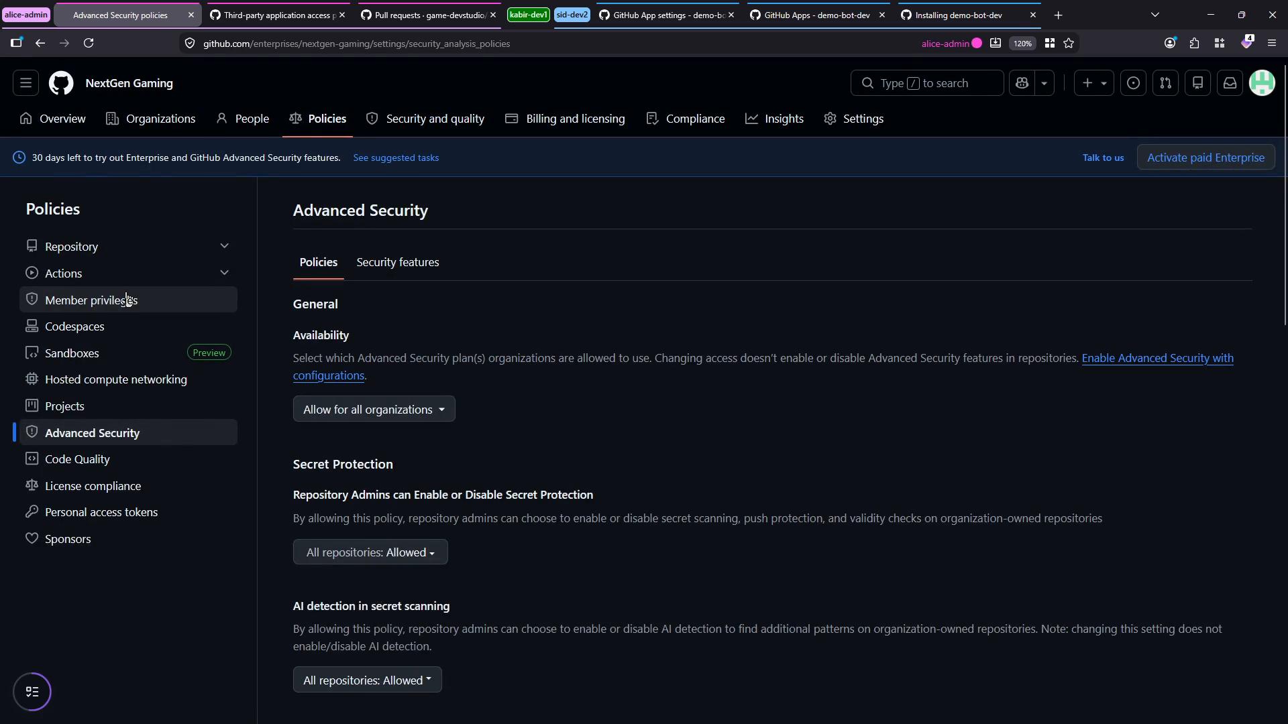Screen dimensions: 1288x724
Task: Open new browser tab
Action: [x=1058, y=15]
